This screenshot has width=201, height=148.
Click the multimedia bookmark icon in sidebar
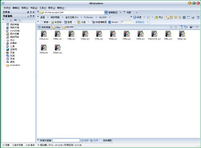pyautogui.click(x=8, y=43)
